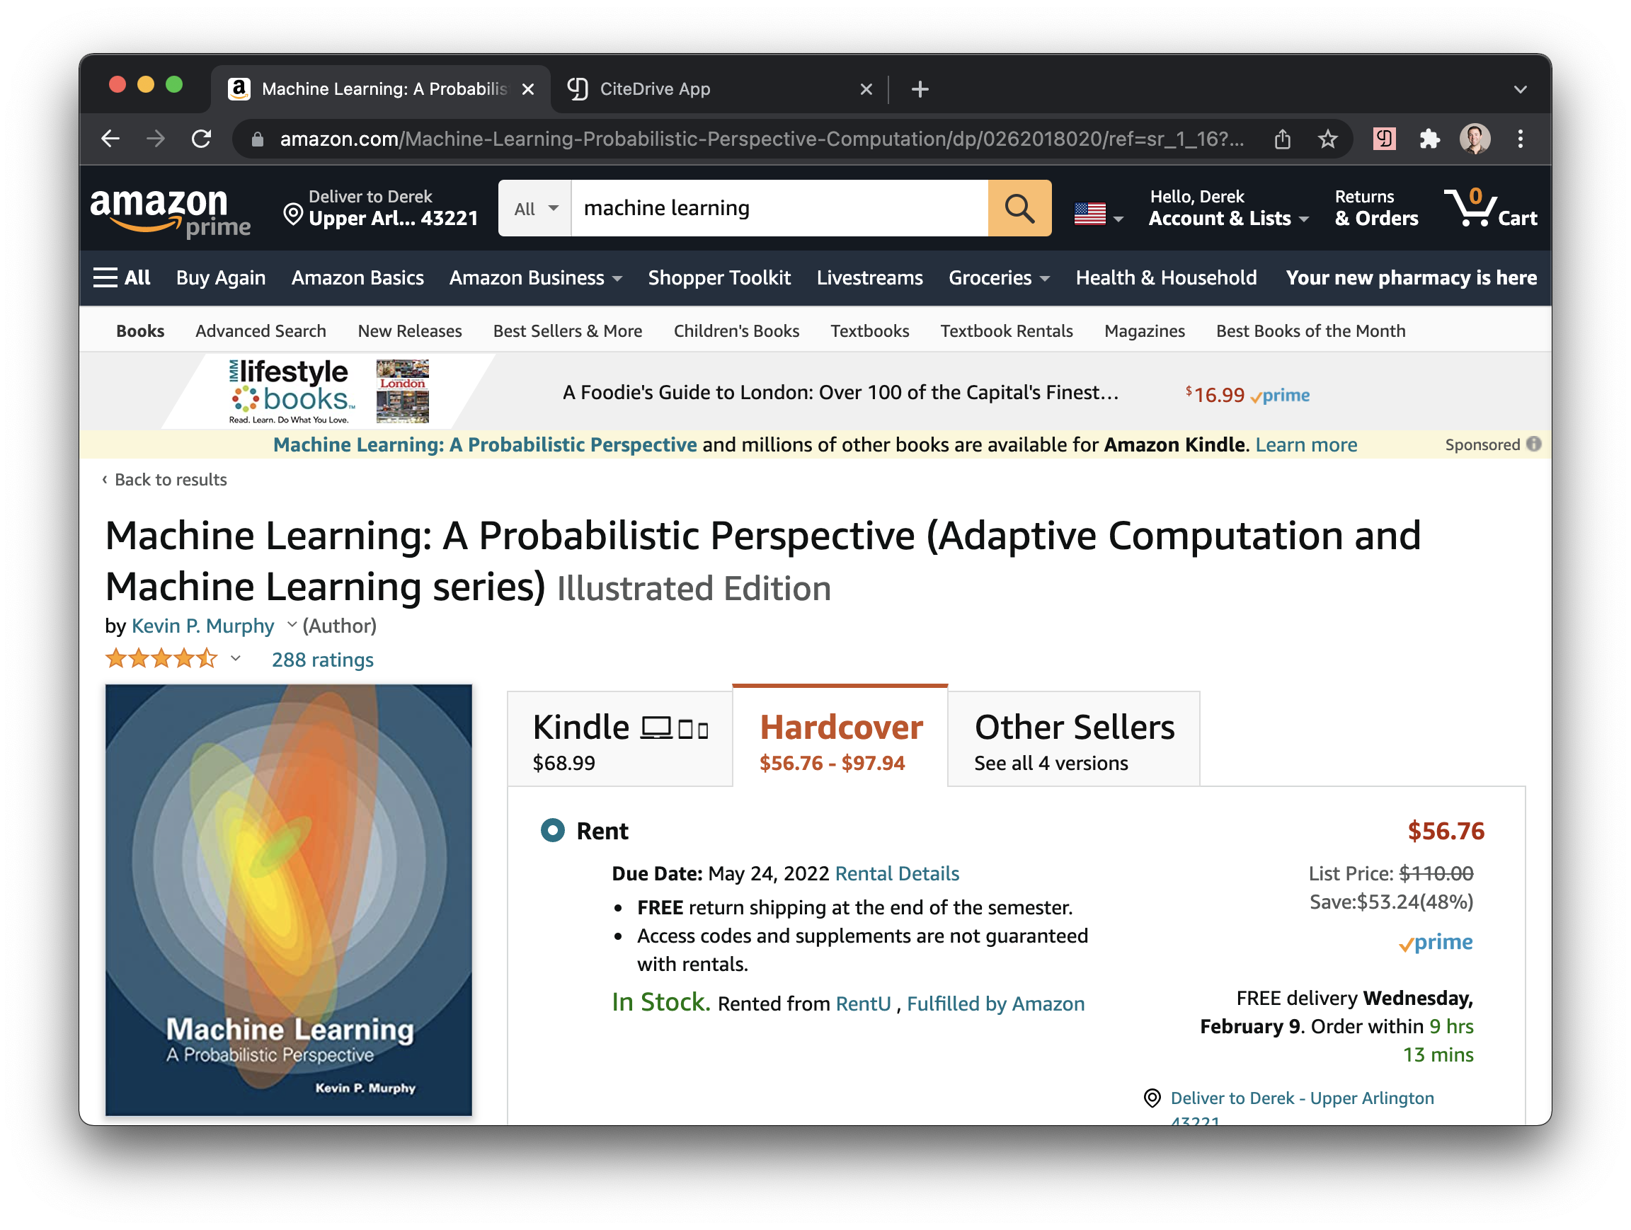The width and height of the screenshot is (1631, 1230).
Task: Open the All hamburger menu
Action: point(122,278)
